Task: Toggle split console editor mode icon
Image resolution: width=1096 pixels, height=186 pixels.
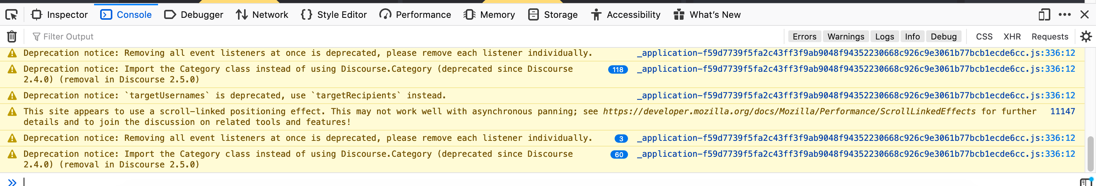Action: (x=1085, y=182)
